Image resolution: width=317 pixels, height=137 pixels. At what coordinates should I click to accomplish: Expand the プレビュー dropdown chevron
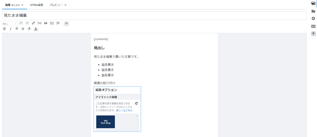pyautogui.click(x=65, y=5)
